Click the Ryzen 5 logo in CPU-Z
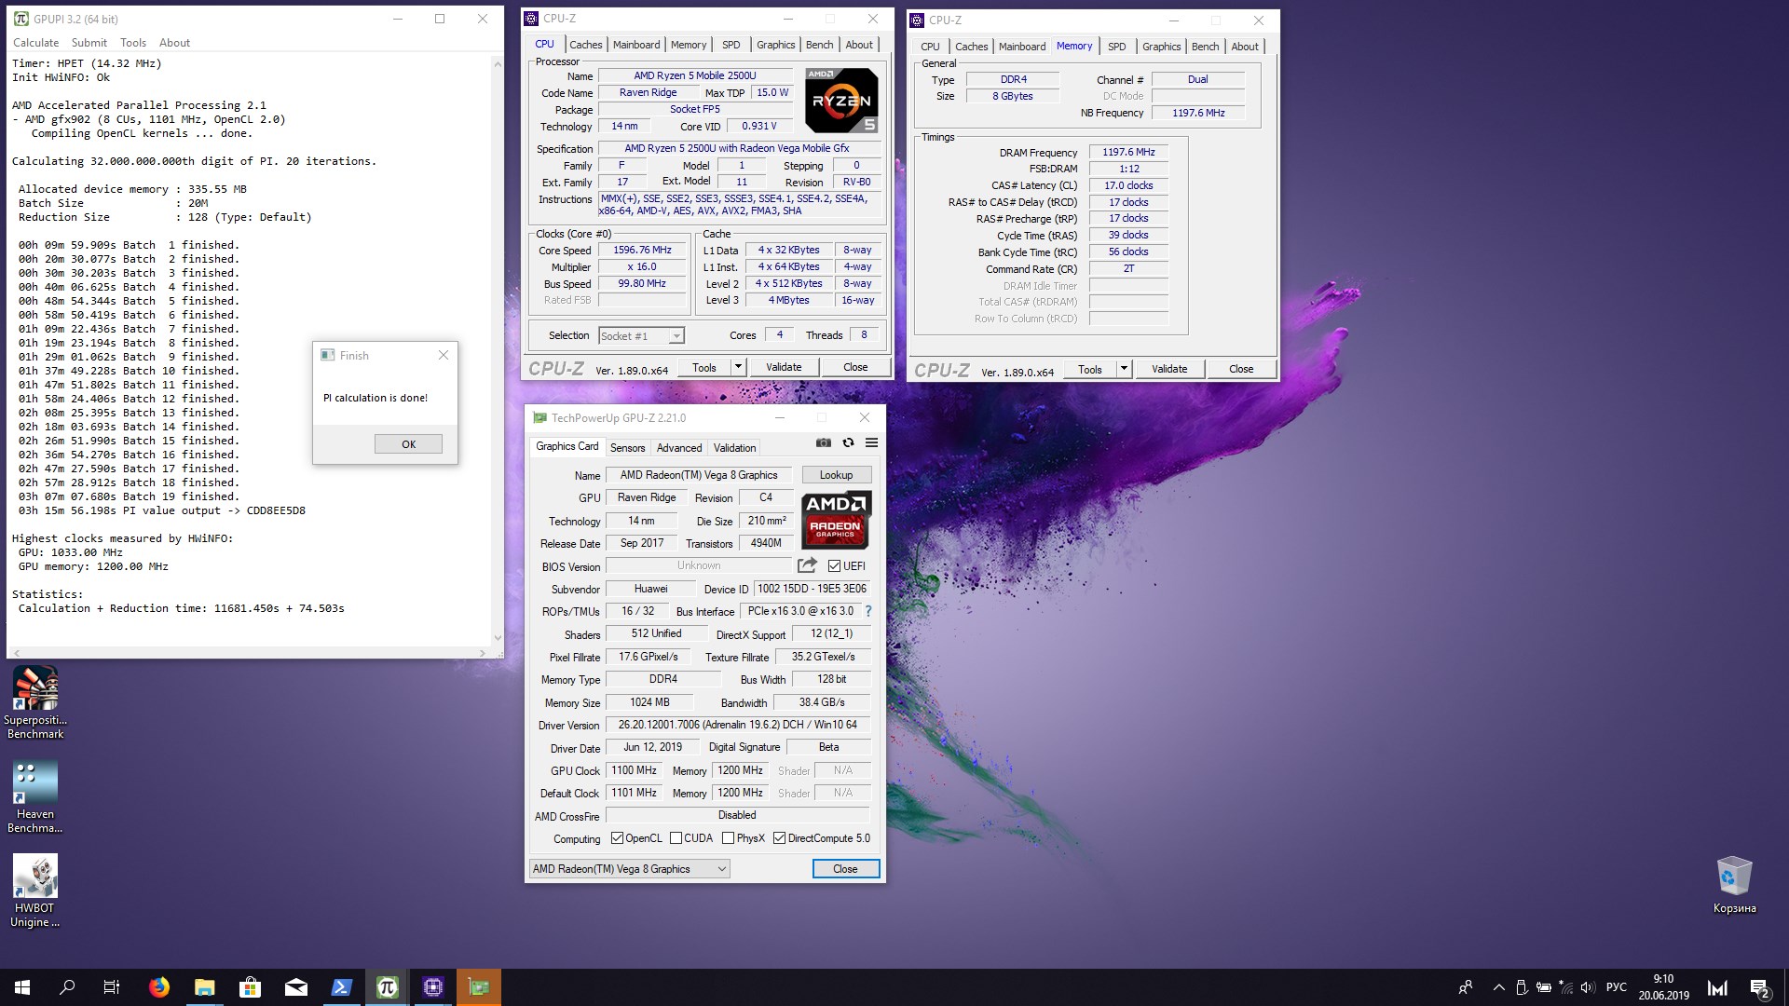This screenshot has width=1789, height=1006. (x=840, y=100)
